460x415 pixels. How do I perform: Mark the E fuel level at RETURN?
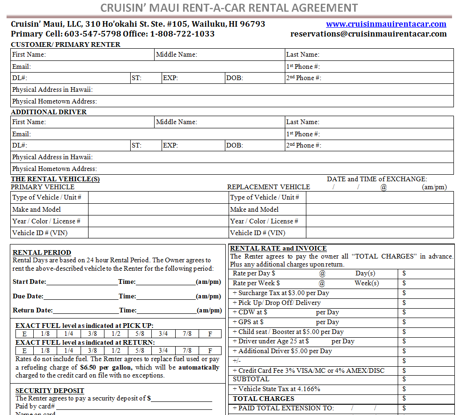pyautogui.click(x=24, y=351)
